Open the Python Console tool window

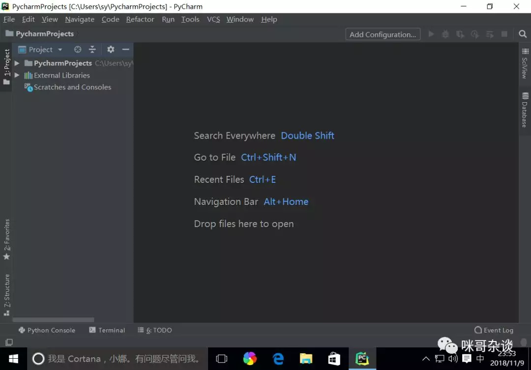tap(47, 330)
